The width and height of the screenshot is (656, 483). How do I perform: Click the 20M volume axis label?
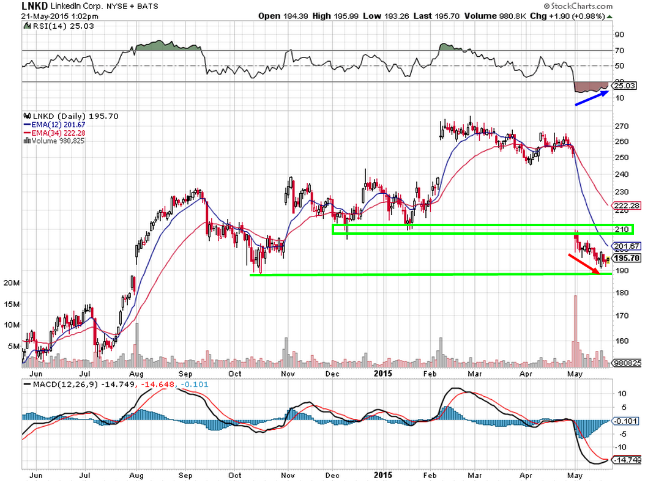pyautogui.click(x=12, y=283)
